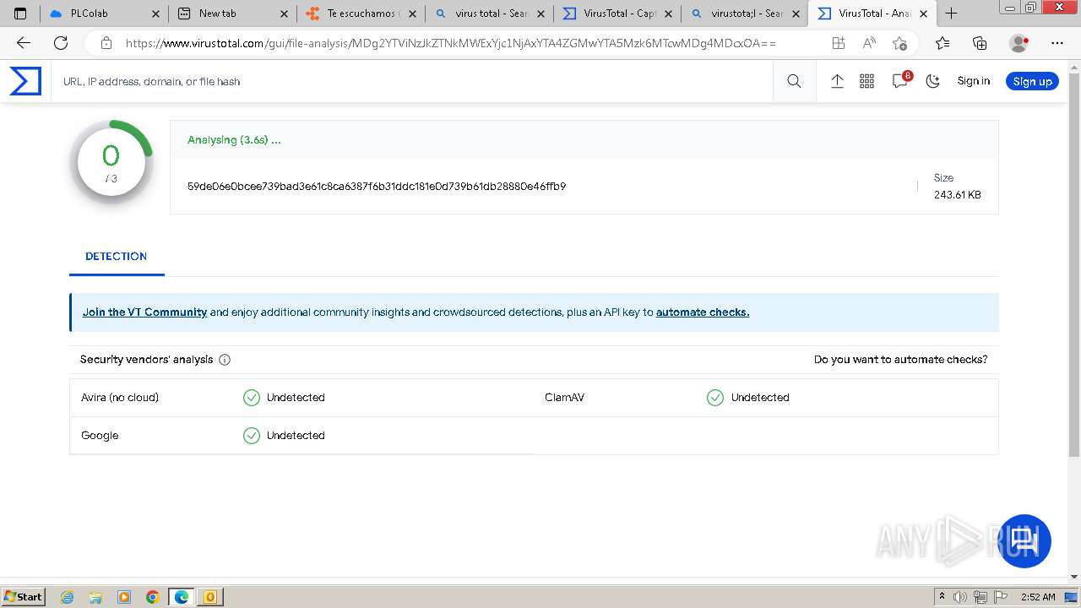Screen dimensions: 1081x608
Task: Click the search magnifier icon in VirusTotal
Action: 794,81
